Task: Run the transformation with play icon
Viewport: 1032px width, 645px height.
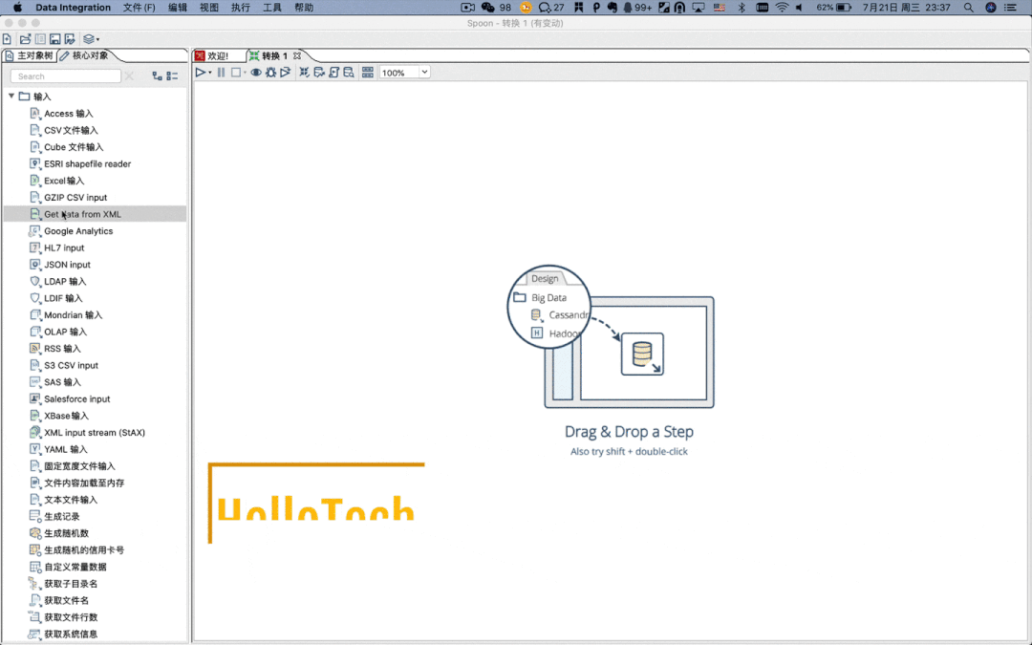Action: point(200,73)
